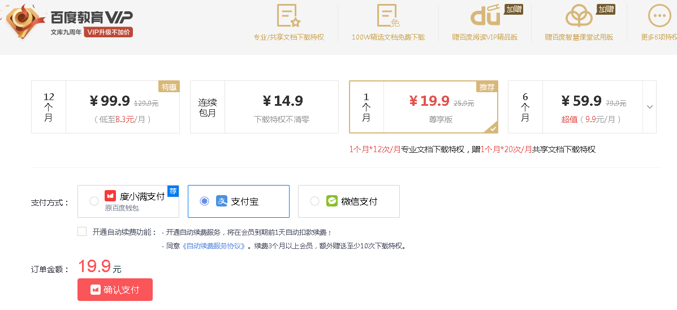This screenshot has height=310, width=677.
Task: Click the struck-through 129.9元 price
Action: coord(146,104)
